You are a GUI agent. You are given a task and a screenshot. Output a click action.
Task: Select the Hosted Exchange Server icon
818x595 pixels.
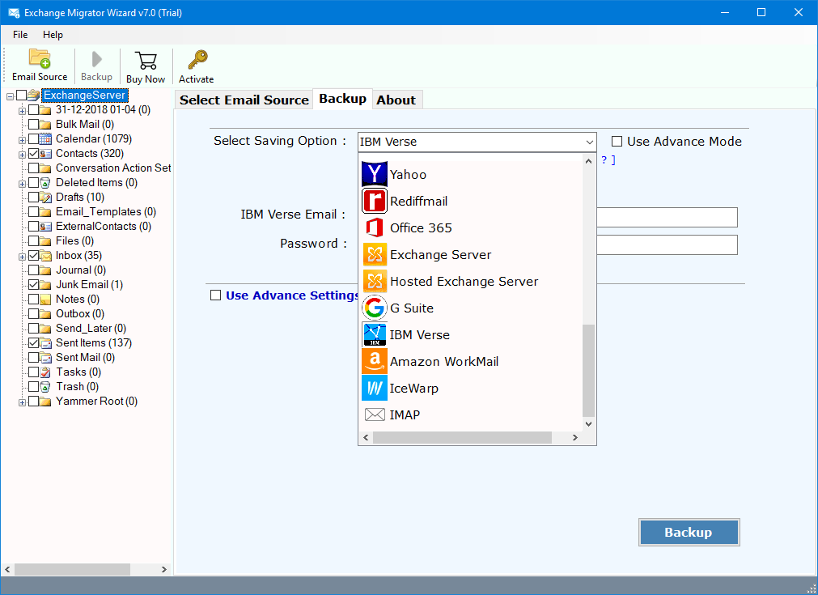coord(375,282)
